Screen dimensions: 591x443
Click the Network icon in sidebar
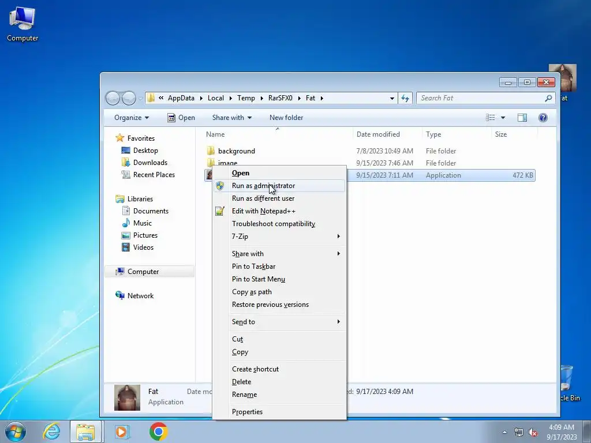120,296
